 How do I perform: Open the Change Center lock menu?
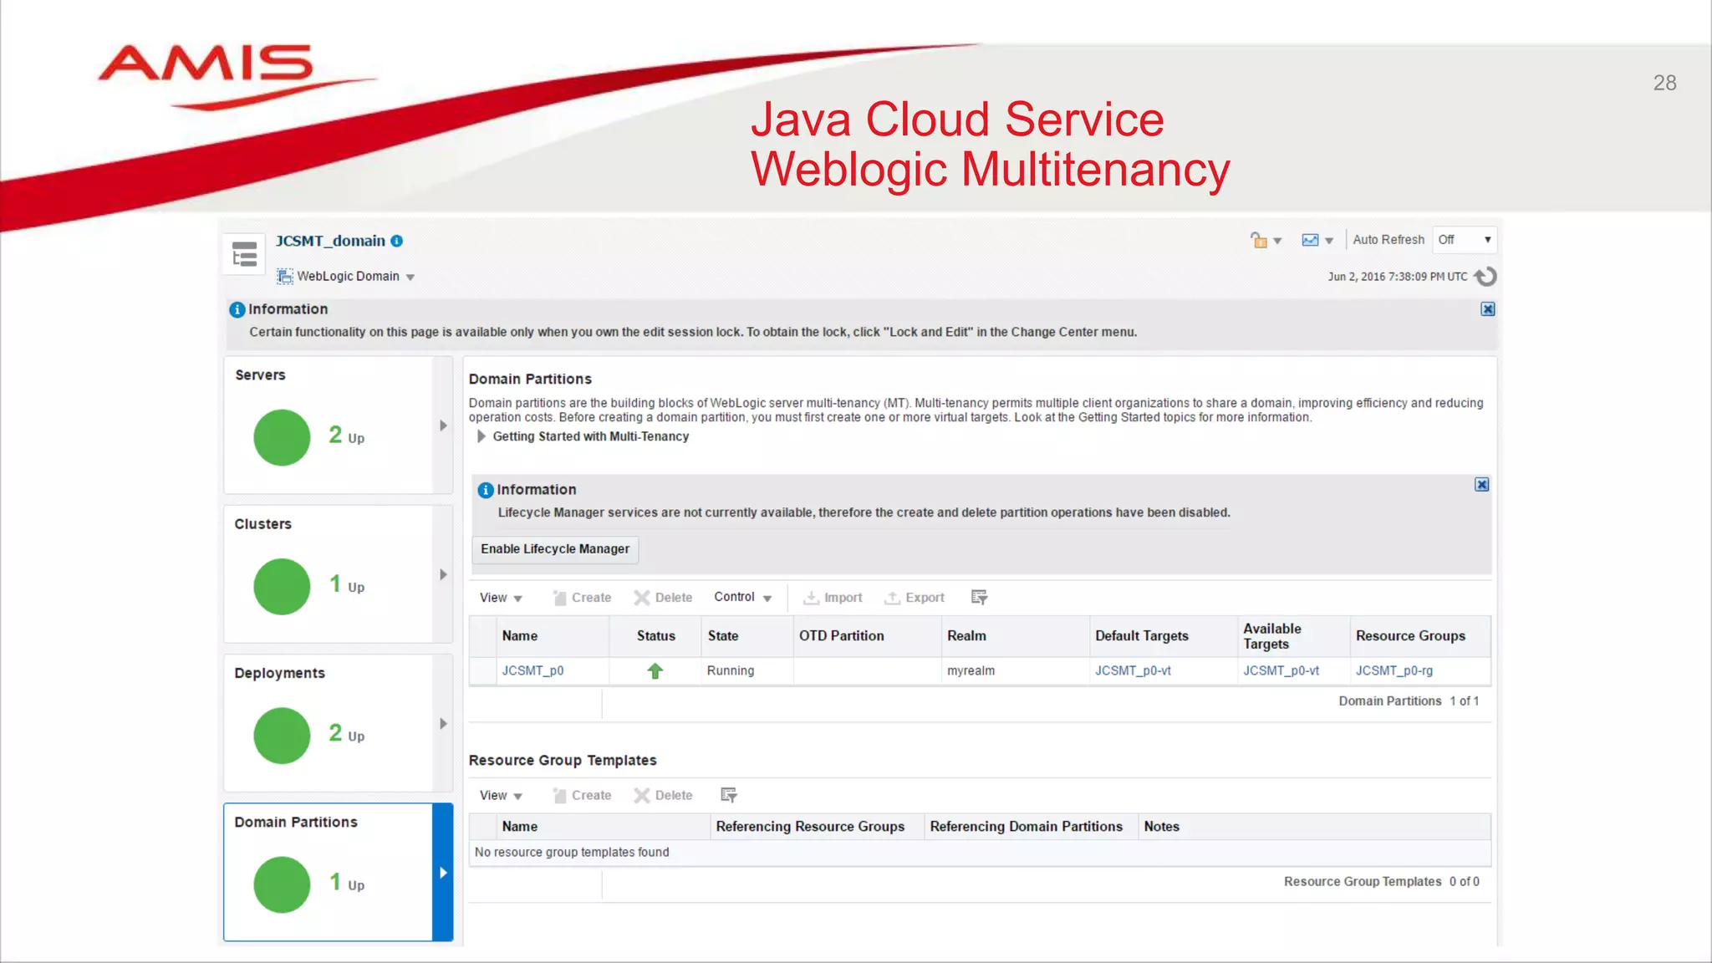coord(1265,241)
